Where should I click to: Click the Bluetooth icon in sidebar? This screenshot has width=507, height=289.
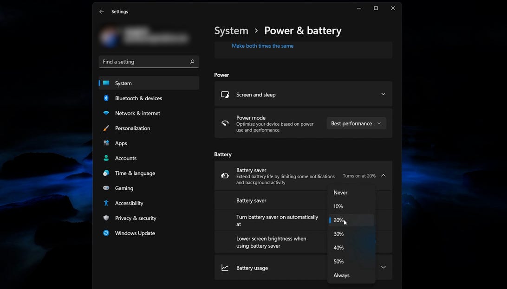pos(106,98)
